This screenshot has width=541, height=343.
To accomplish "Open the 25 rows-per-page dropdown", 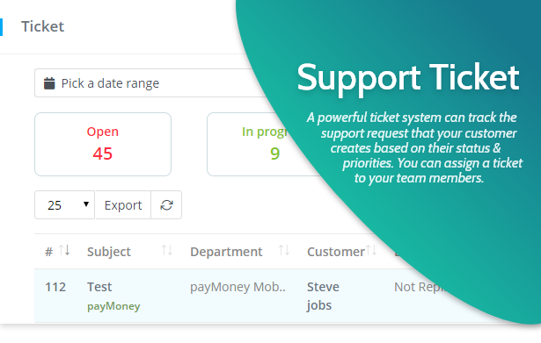I will 64,205.
